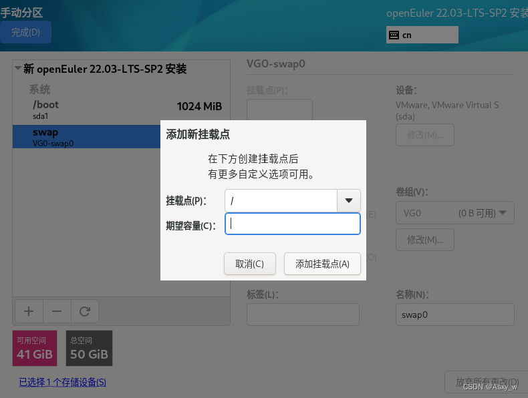The image size is (528, 398).
Task: Open 已选择 1 个存储设备(S) link
Action: (63, 382)
